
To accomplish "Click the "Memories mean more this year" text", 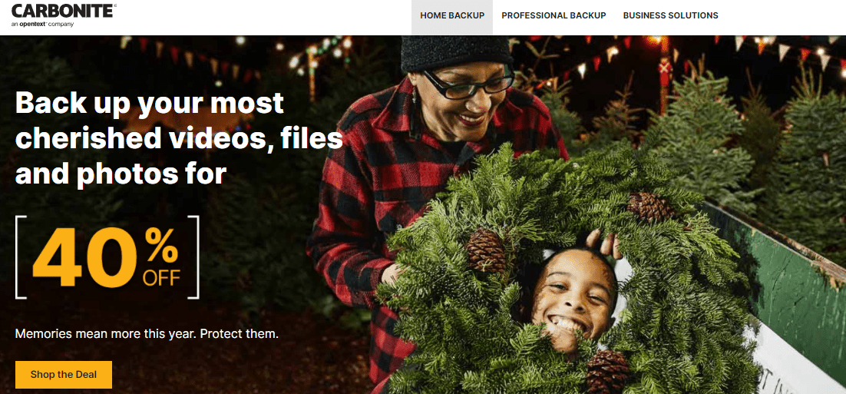I will [147, 333].
